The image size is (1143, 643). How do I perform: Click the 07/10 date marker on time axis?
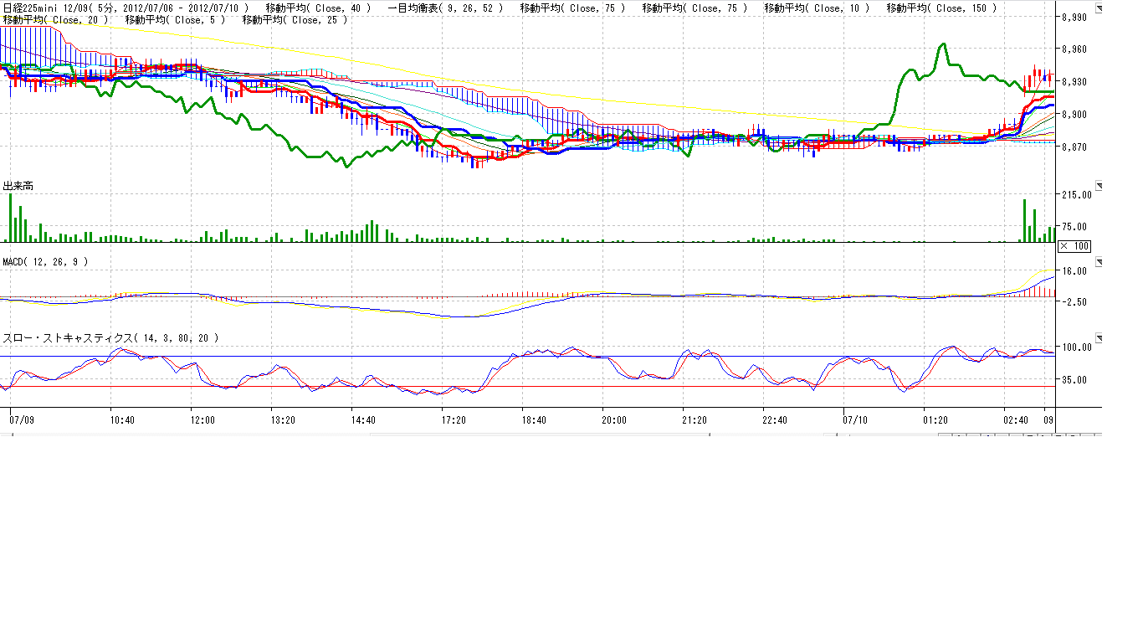click(x=854, y=419)
